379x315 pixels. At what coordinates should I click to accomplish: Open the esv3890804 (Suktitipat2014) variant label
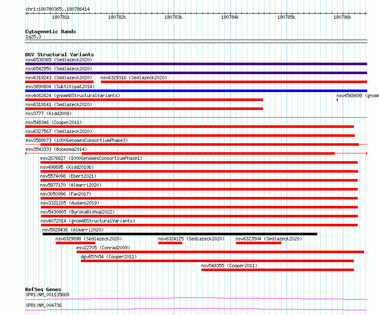[60, 87]
